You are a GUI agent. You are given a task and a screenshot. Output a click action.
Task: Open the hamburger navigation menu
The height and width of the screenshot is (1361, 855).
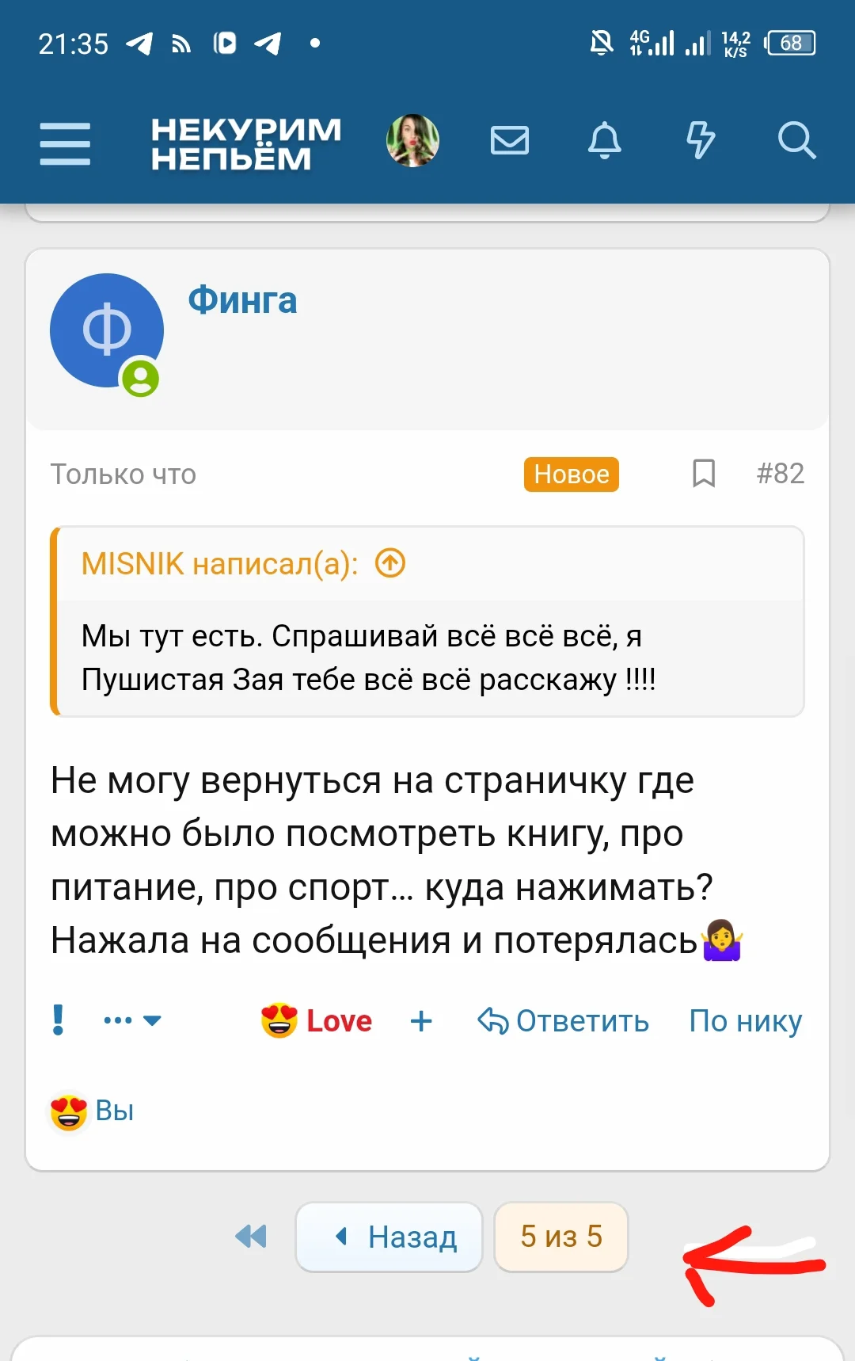point(65,143)
